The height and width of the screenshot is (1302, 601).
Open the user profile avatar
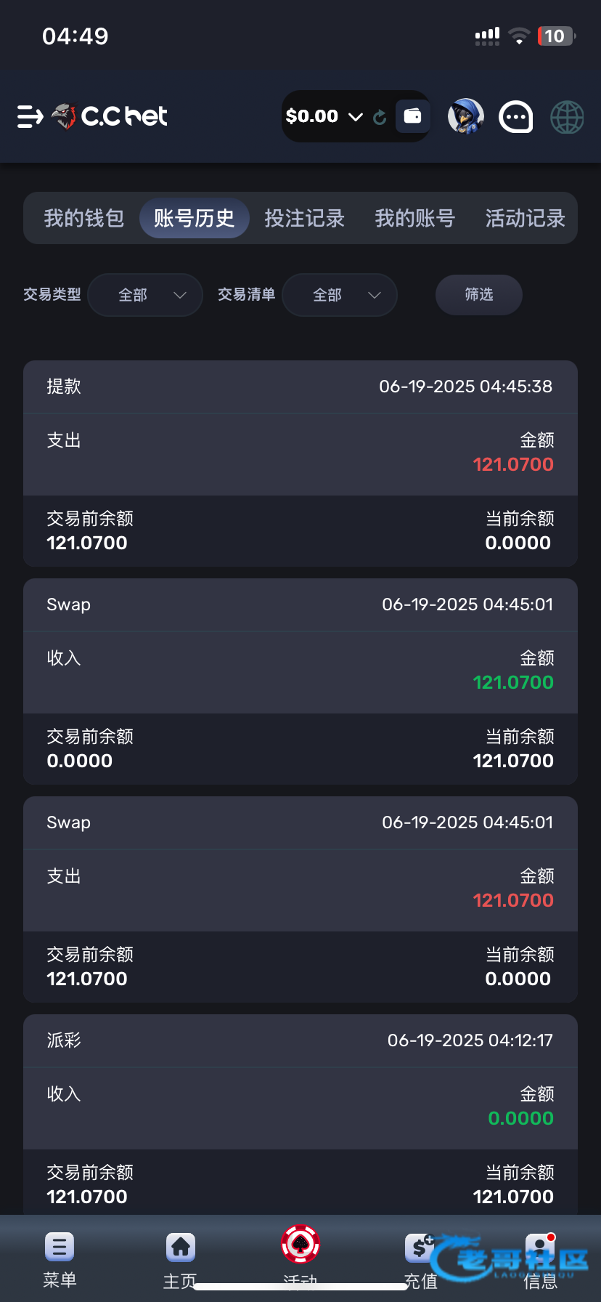coord(465,116)
